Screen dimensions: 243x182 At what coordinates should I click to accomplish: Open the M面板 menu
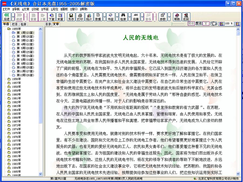click(x=64, y=9)
